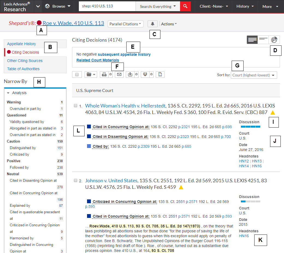The width and height of the screenshot is (284, 253).
Task: Collapse the Analysis filter section
Action: tap(8, 93)
